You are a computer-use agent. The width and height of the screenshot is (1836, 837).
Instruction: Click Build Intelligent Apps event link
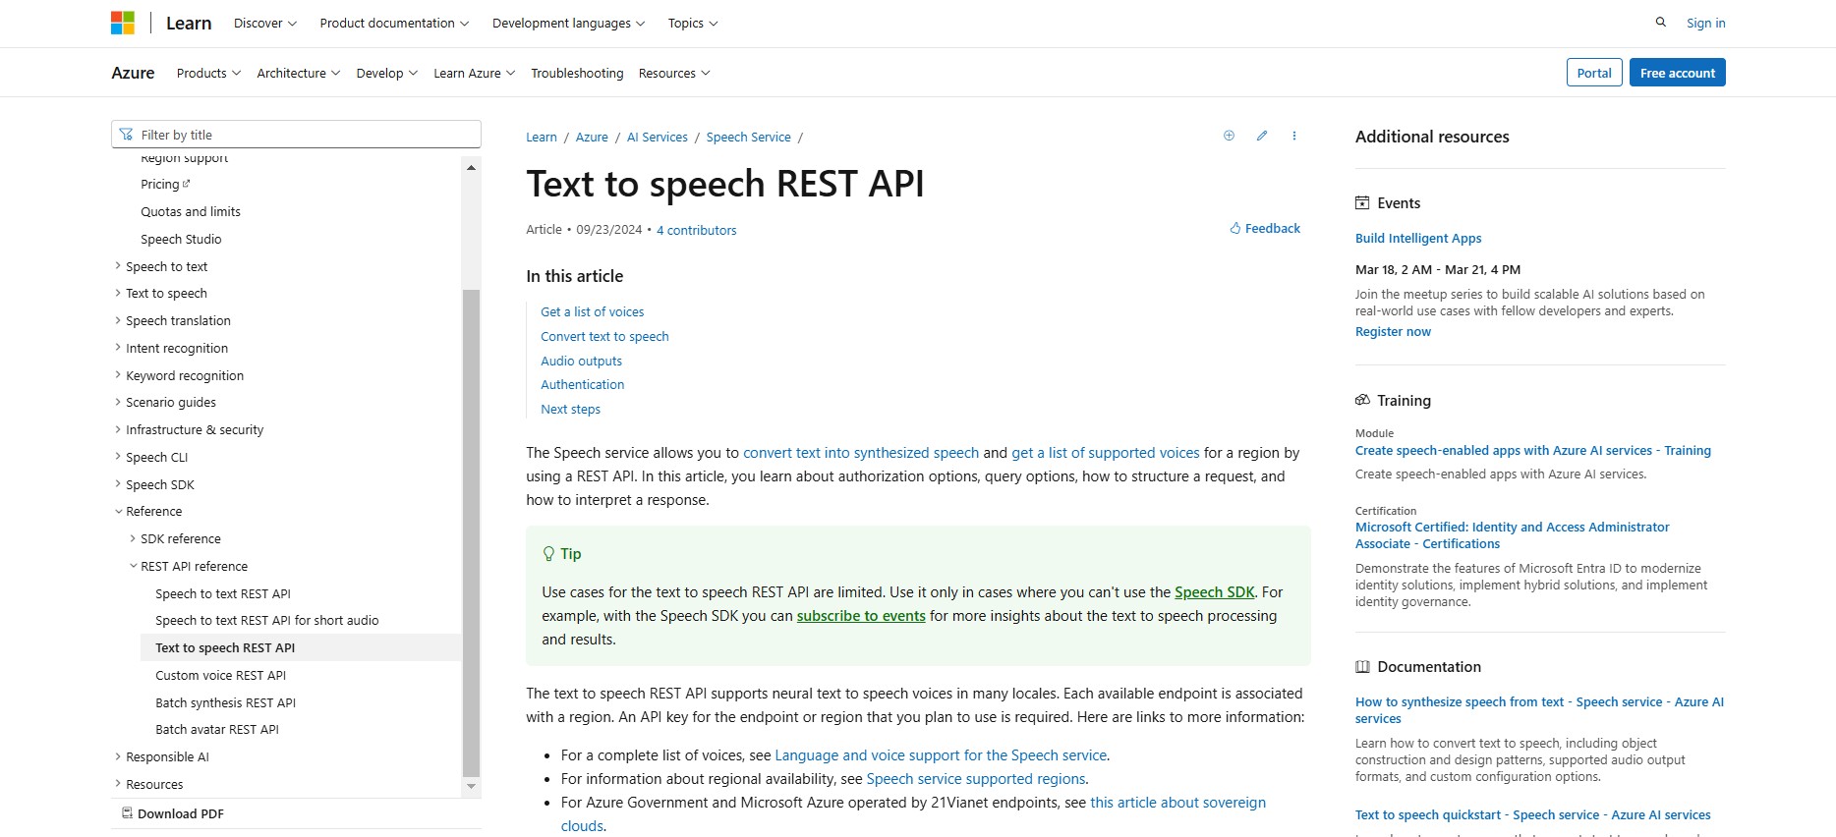[x=1418, y=238]
